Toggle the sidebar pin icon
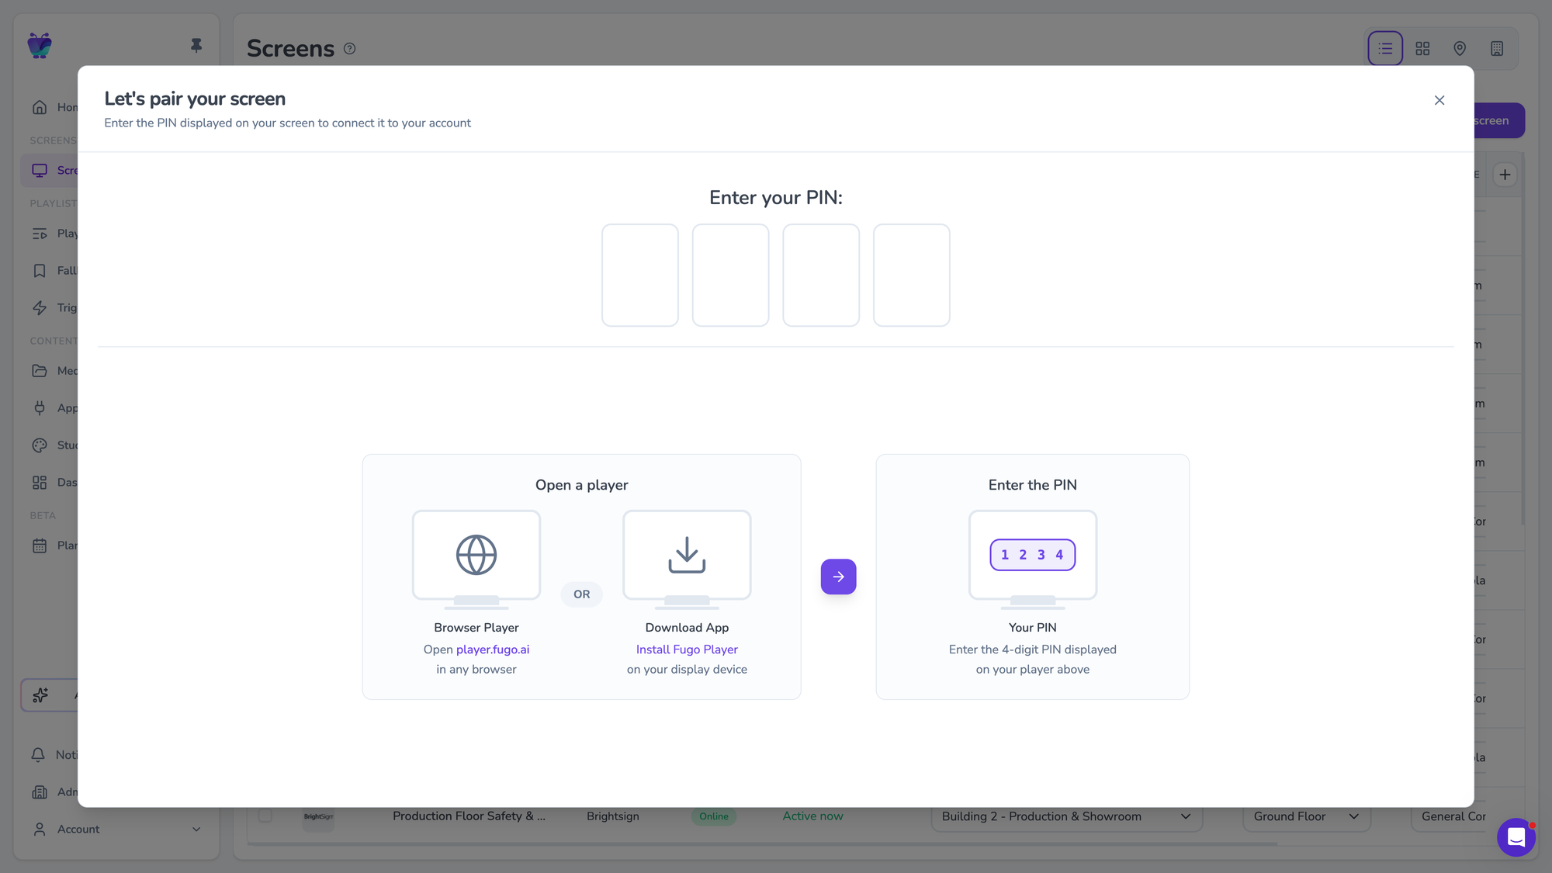The height and width of the screenshot is (873, 1552). click(196, 46)
